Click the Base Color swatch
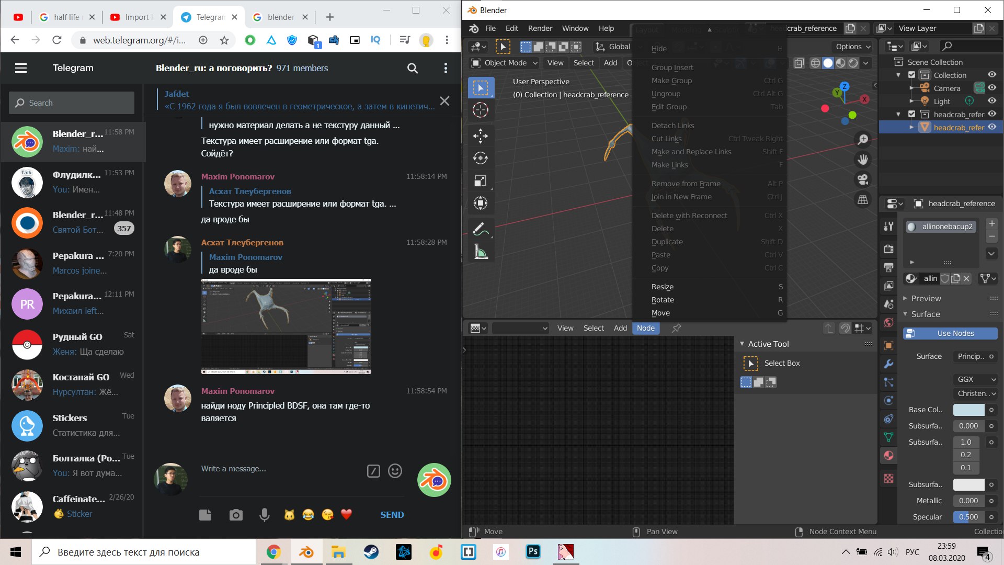The width and height of the screenshot is (1004, 565). coord(968,410)
